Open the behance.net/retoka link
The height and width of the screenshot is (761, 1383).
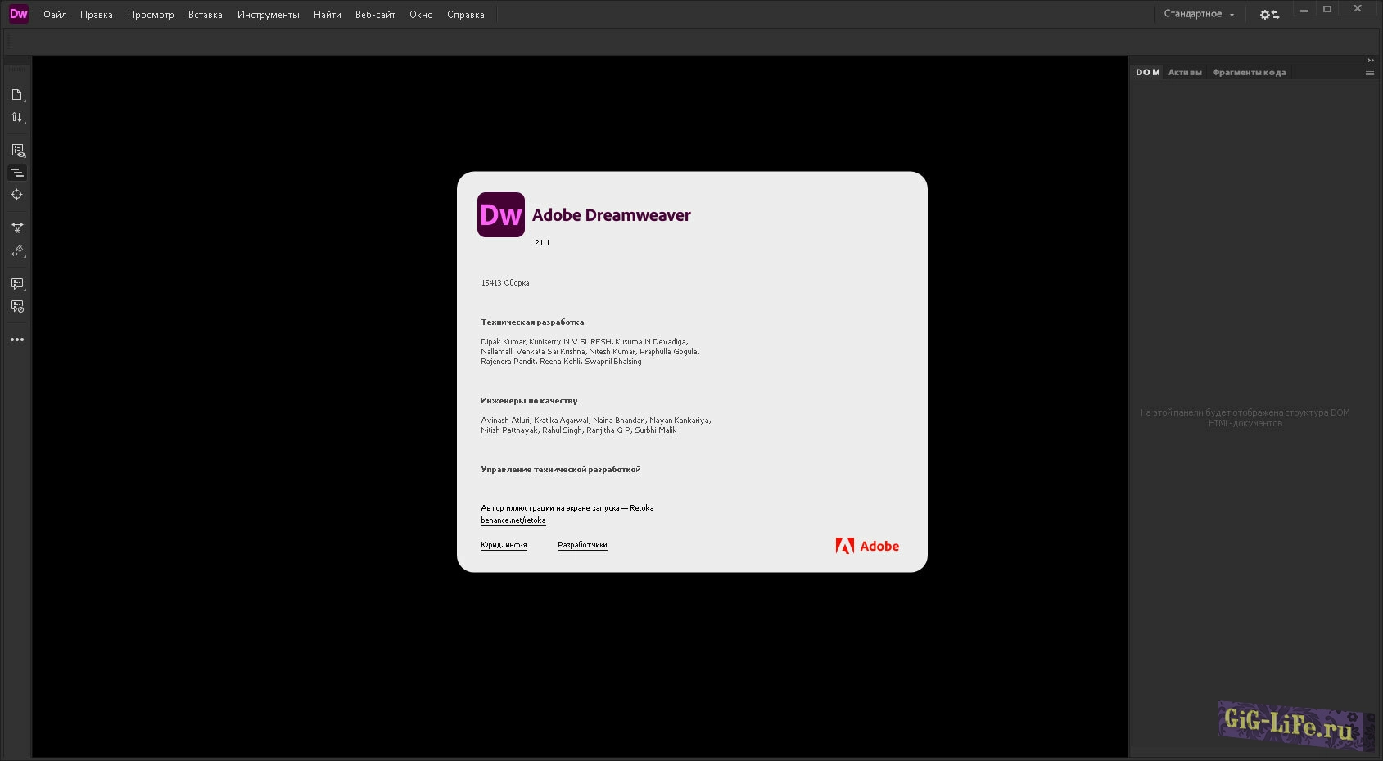point(513,520)
